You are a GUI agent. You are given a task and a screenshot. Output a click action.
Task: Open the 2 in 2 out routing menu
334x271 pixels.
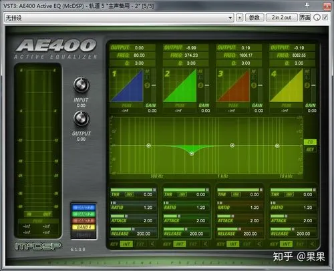(x=281, y=17)
